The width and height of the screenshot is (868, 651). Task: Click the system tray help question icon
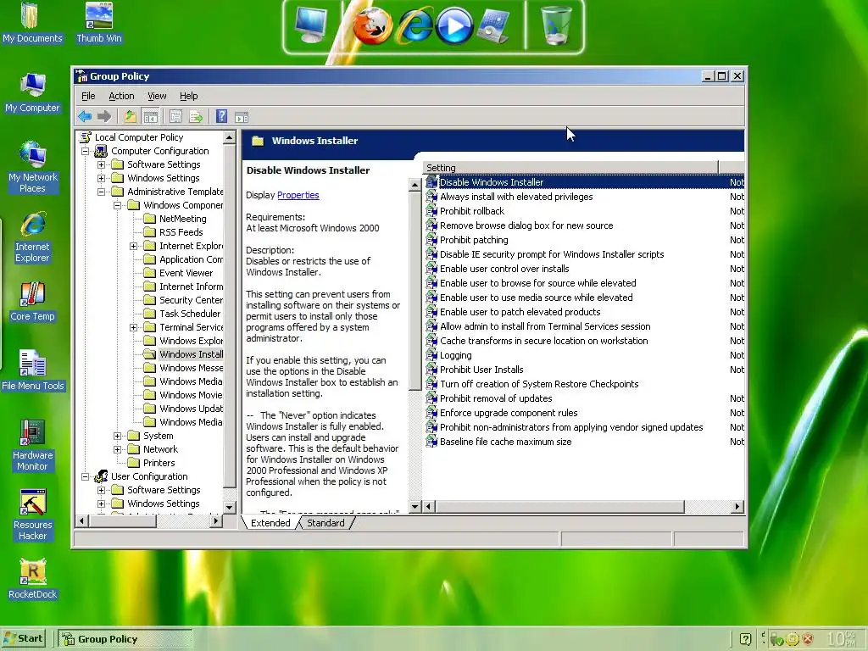coord(745,639)
